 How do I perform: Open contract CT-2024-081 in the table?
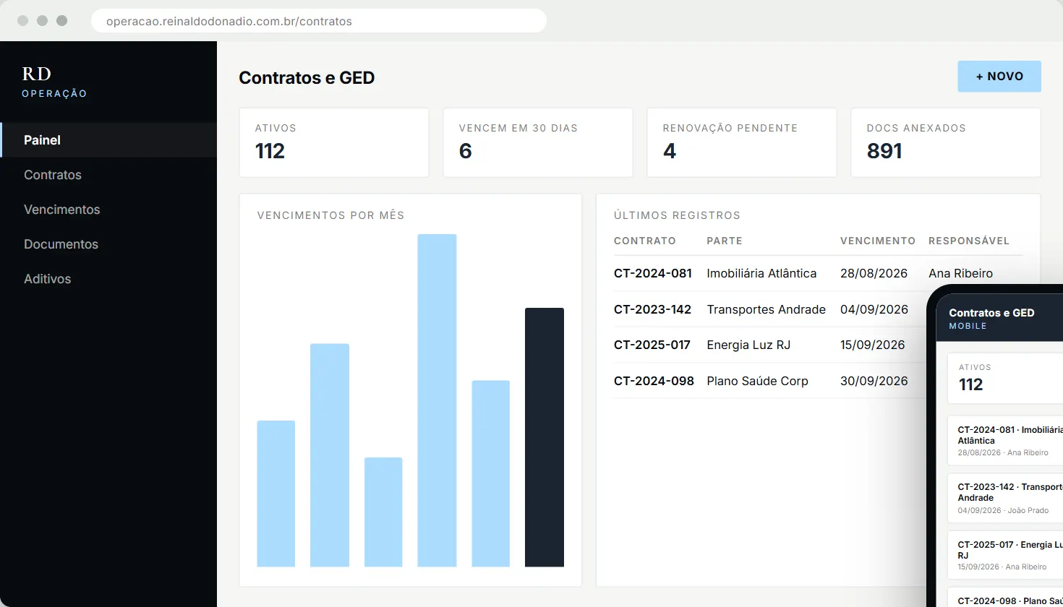coord(653,273)
